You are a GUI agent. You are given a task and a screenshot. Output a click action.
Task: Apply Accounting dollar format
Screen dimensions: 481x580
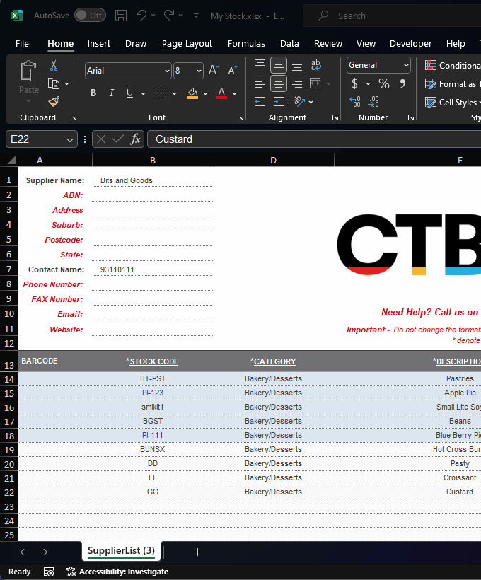(354, 83)
